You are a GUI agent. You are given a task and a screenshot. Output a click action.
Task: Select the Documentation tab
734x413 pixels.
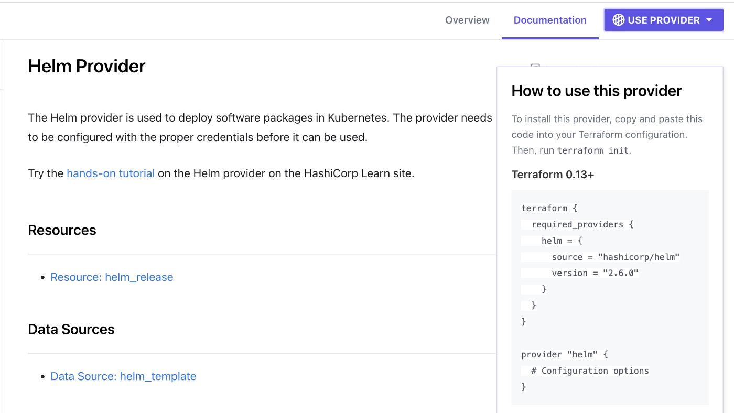549,20
